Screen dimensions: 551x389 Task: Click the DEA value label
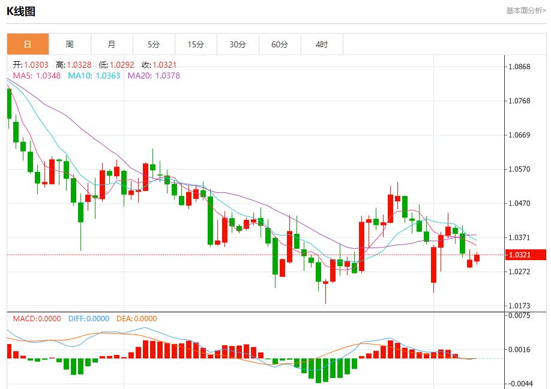point(136,319)
